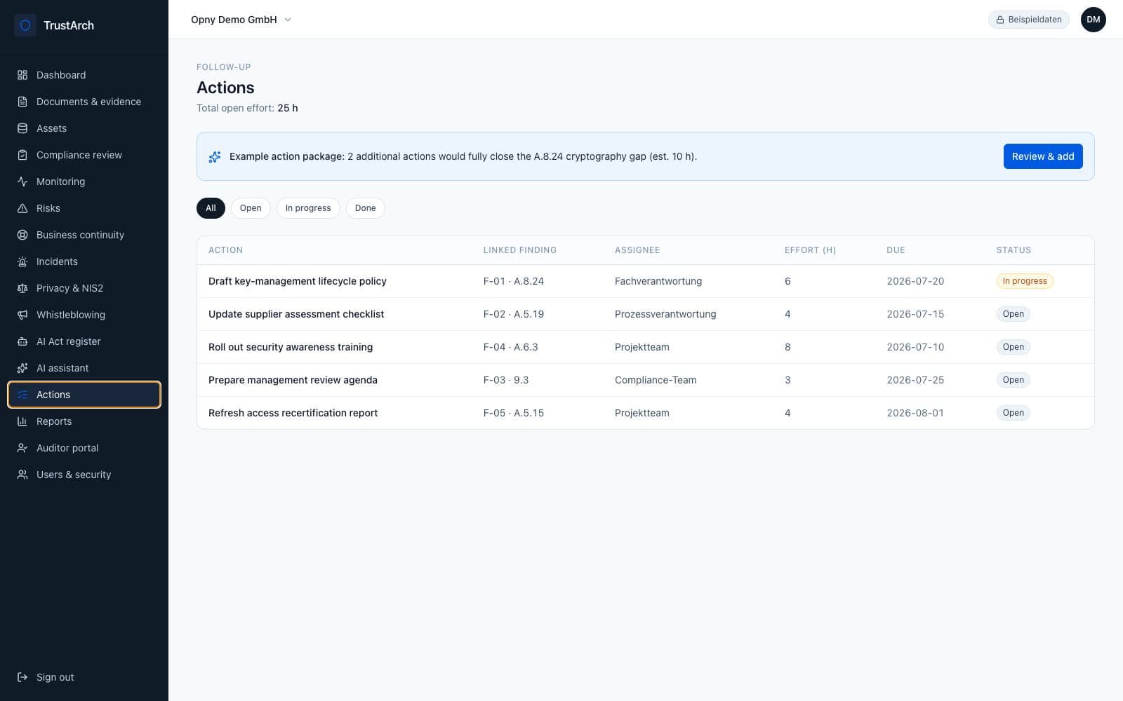Click linked finding F-05 · A.5.15
Screen dimensions: 1123x701
point(514,413)
